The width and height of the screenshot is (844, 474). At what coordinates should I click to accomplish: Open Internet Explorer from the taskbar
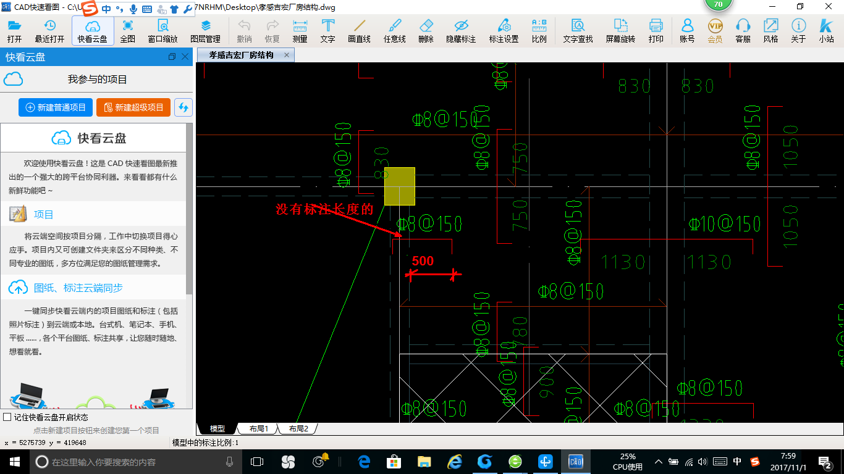455,461
